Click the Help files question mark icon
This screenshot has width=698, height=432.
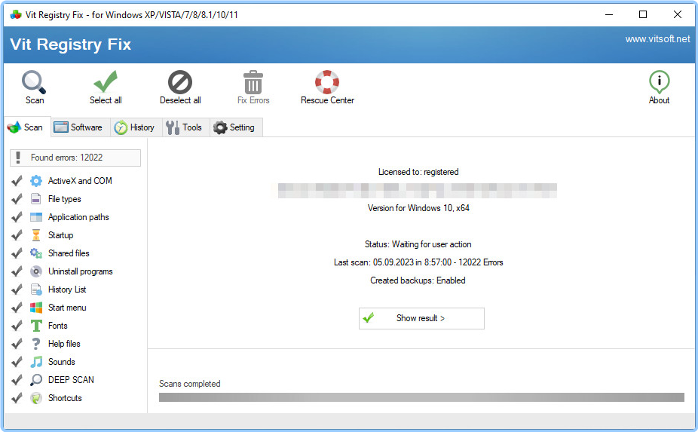click(36, 344)
